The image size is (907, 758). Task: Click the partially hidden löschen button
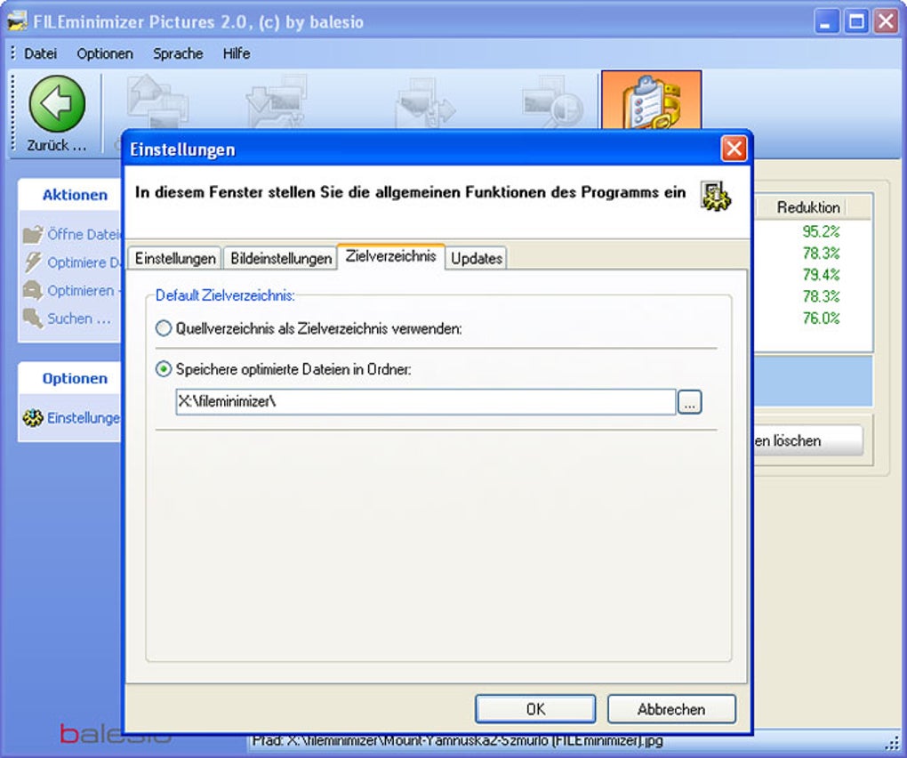coord(808,441)
